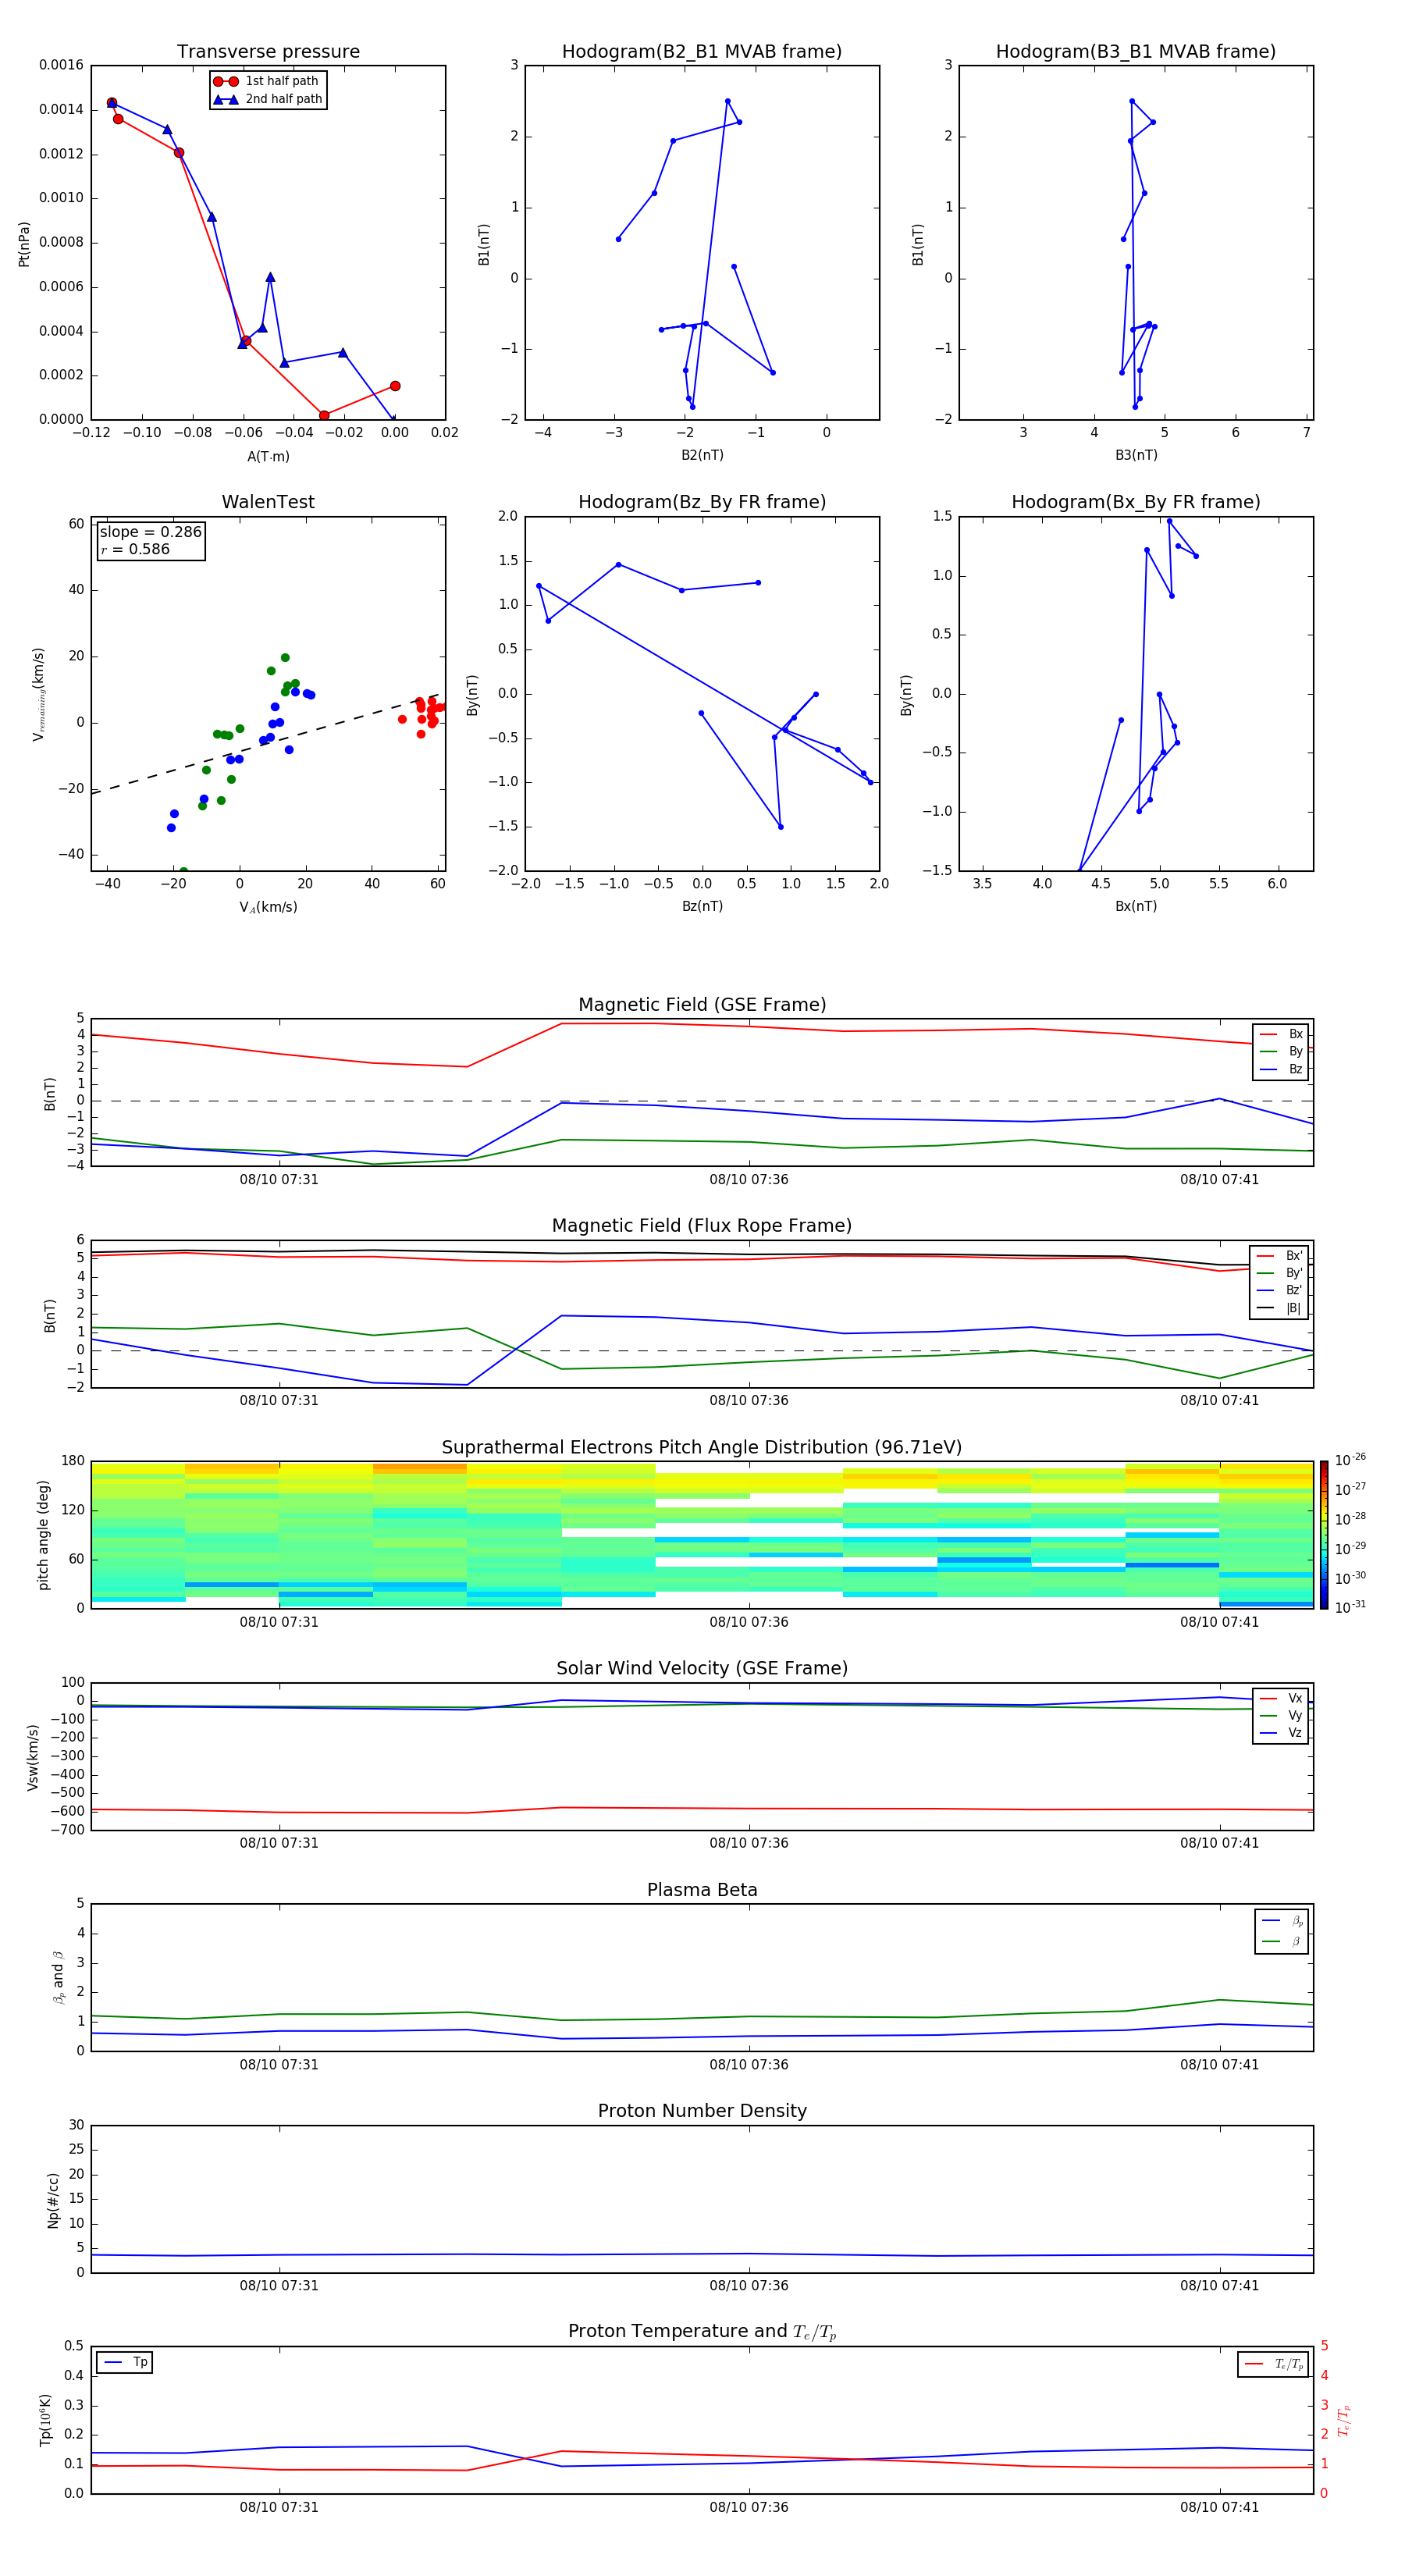The width and height of the screenshot is (1405, 2576).
Task: Click the '2nd half path' legend entry
Action: pyautogui.click(x=267, y=99)
